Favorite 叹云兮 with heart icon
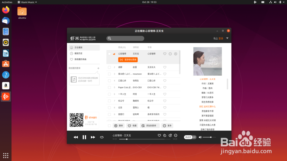 coord(165,101)
